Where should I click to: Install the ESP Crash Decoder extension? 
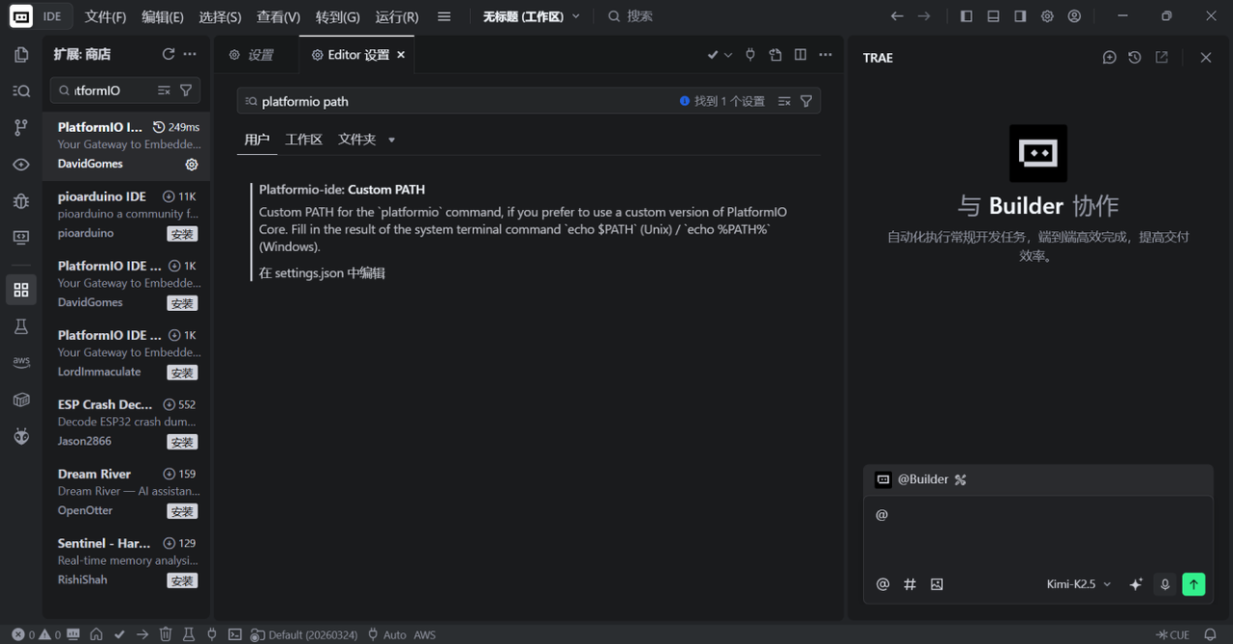click(x=182, y=442)
